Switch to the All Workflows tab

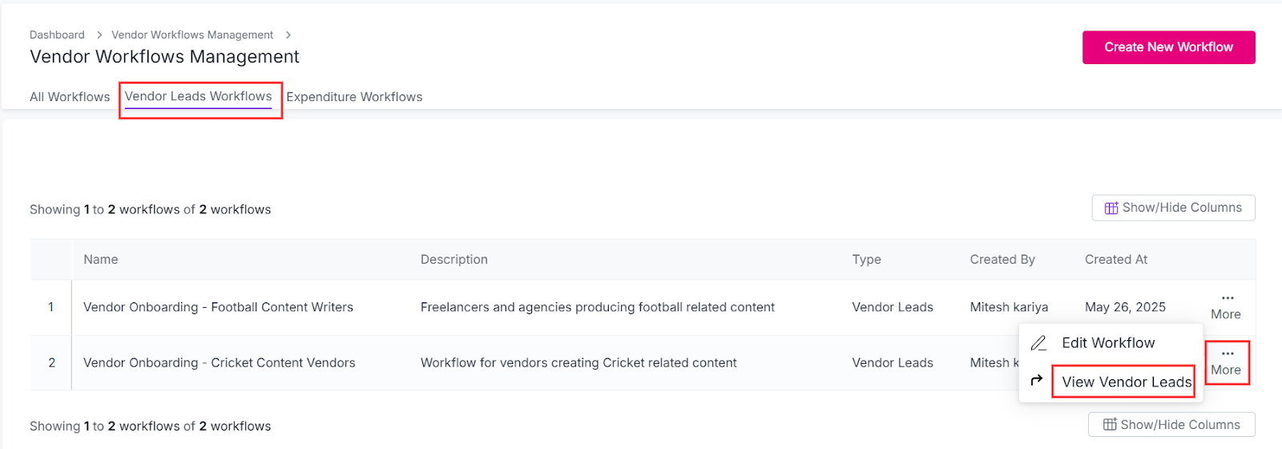pyautogui.click(x=70, y=97)
